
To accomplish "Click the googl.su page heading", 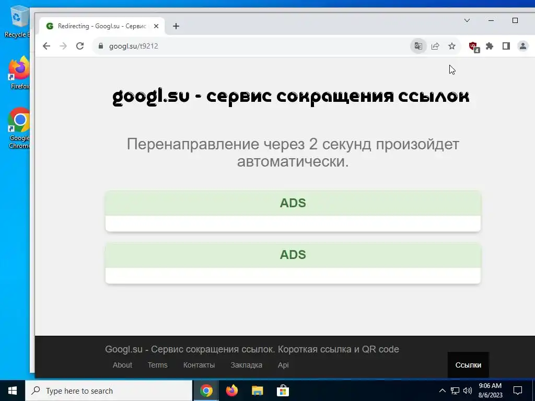I will (x=291, y=97).
